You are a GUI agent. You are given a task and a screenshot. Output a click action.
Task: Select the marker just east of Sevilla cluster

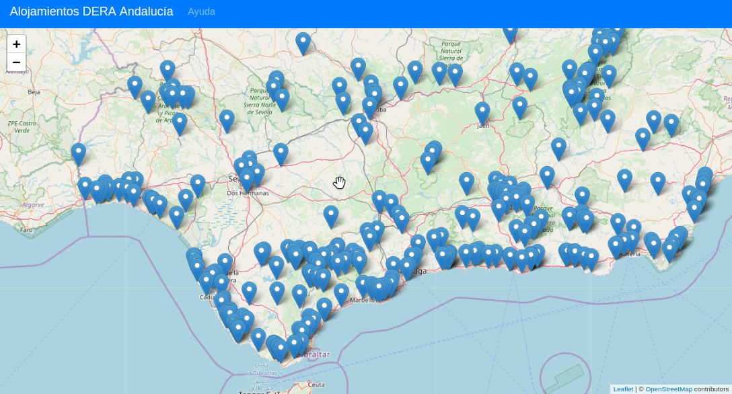281,152
